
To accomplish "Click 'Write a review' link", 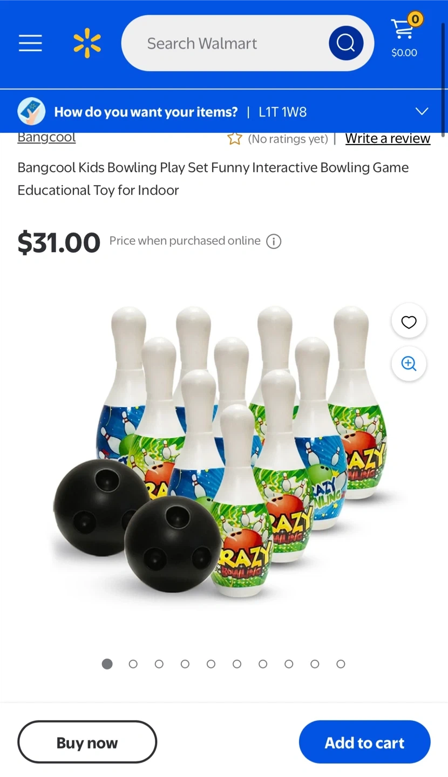I will coord(388,139).
